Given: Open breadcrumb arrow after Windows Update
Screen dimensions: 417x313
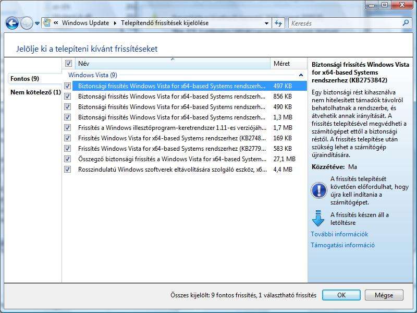Looking at the screenshot, I should click(x=115, y=23).
